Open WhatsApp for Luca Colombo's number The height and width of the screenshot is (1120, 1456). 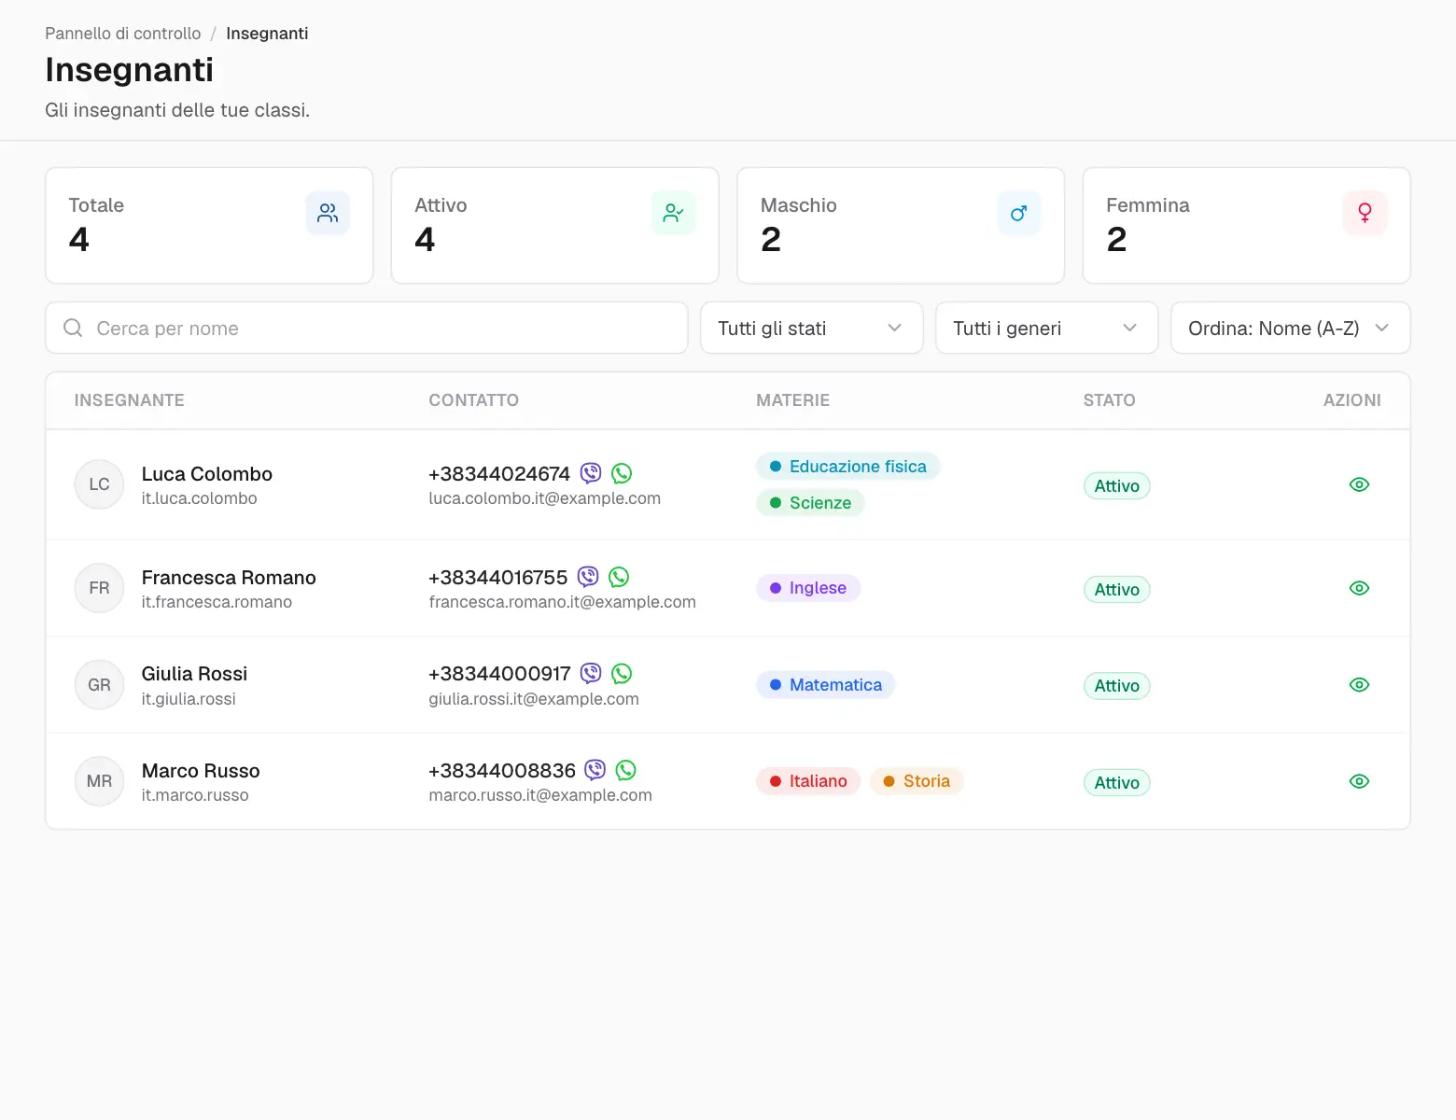point(622,473)
